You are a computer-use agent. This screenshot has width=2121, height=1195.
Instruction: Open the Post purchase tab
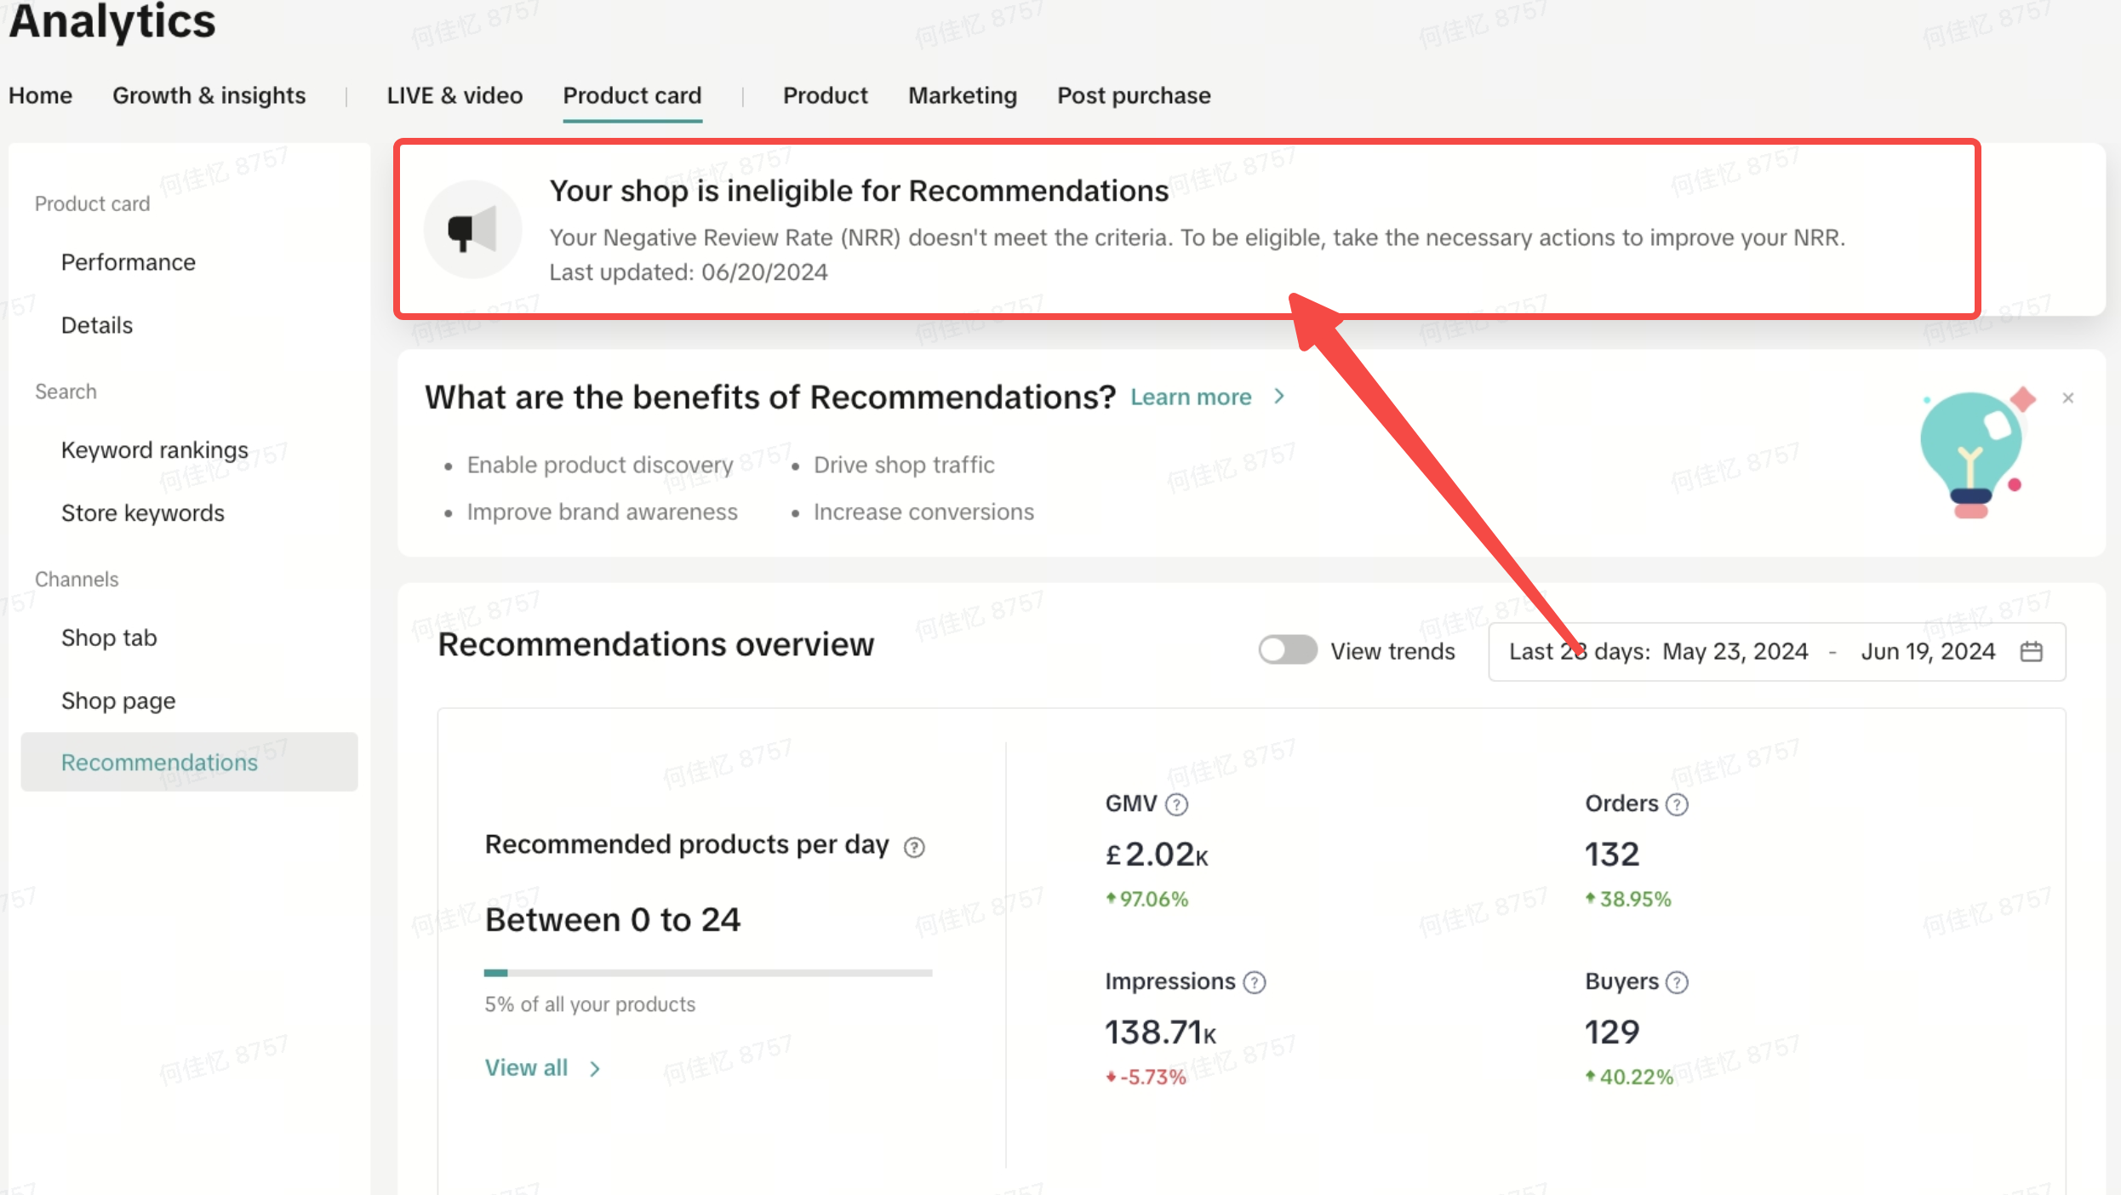point(1134,95)
